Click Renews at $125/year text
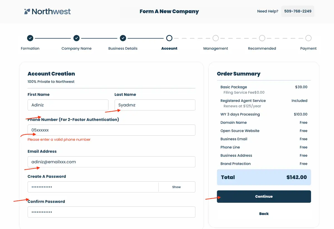This screenshot has width=334, height=229. tap(242, 106)
